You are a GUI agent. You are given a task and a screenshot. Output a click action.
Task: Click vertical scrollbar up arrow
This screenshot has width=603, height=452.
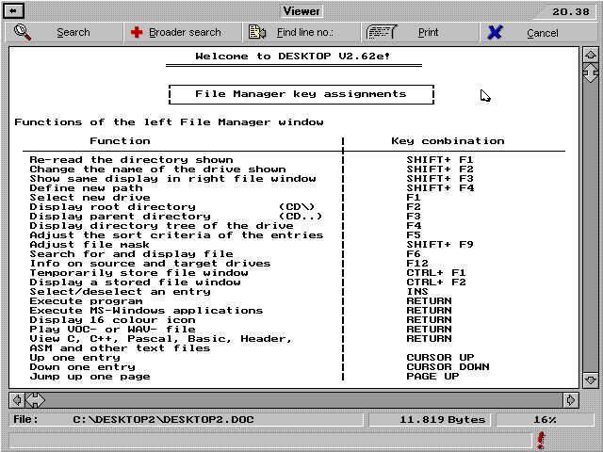(x=591, y=55)
